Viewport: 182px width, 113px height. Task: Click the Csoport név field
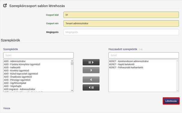(x=121, y=24)
